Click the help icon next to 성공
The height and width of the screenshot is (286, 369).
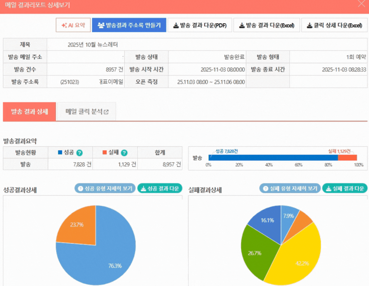tap(79, 153)
